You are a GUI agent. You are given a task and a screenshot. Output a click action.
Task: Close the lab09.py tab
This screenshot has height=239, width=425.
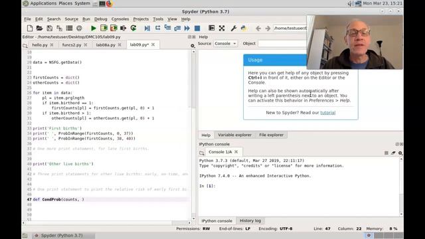click(153, 44)
